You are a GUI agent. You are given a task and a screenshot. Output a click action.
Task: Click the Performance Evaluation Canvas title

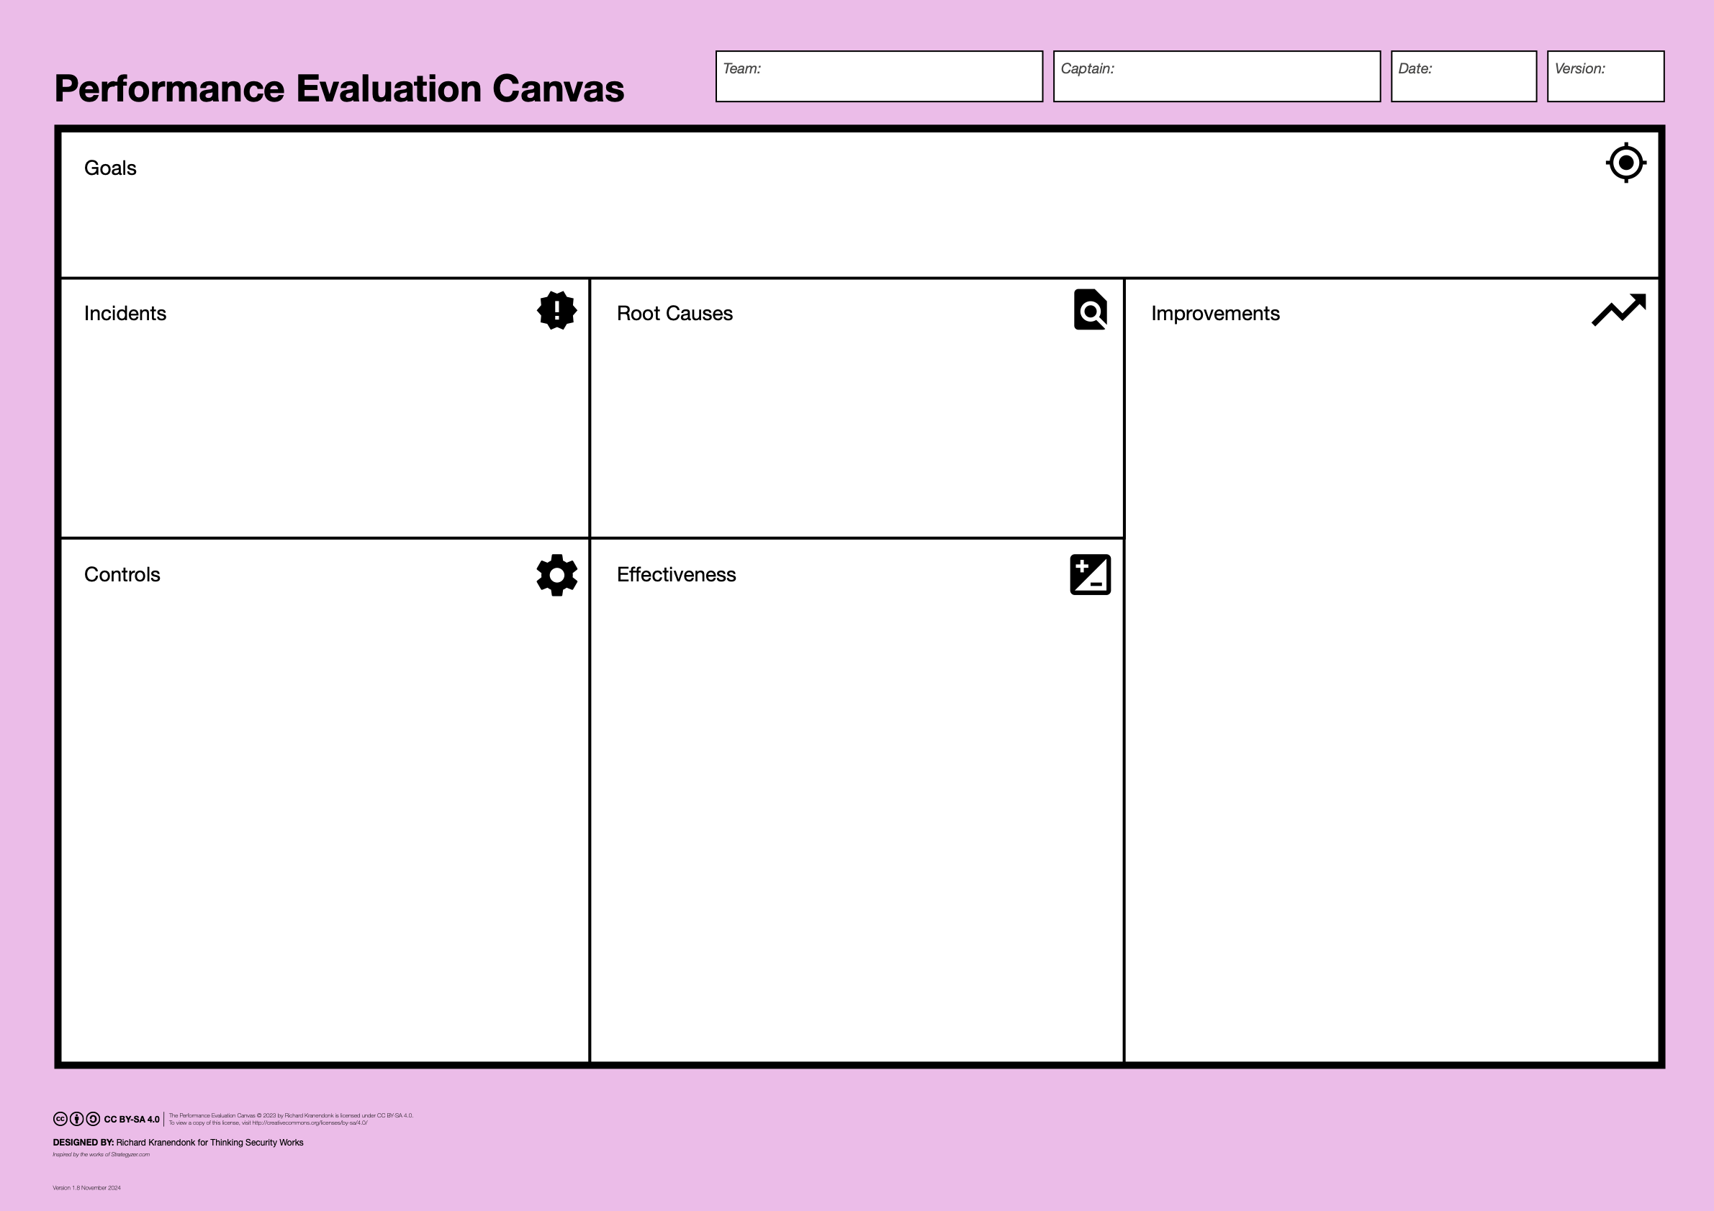click(x=339, y=89)
